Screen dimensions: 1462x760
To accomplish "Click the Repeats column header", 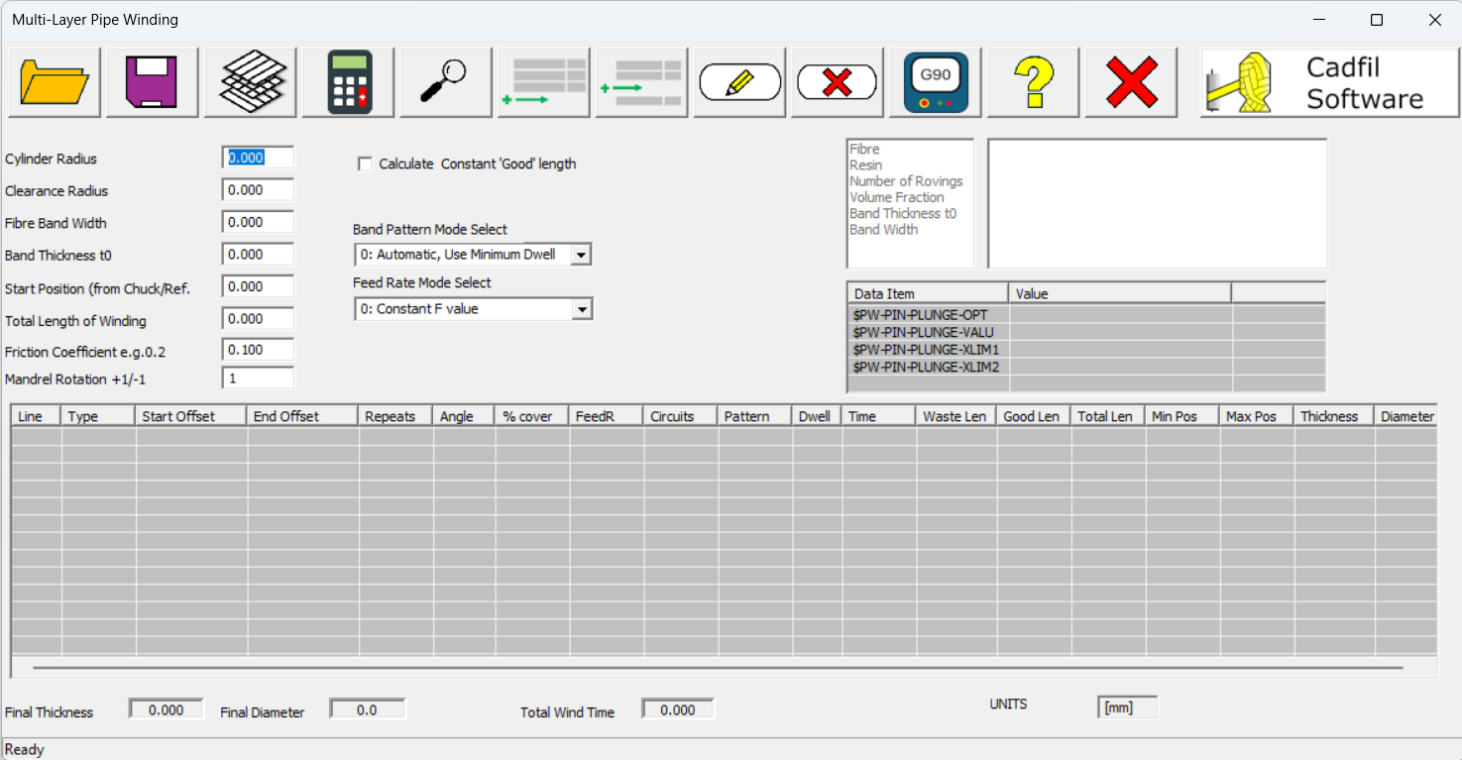I will (395, 416).
